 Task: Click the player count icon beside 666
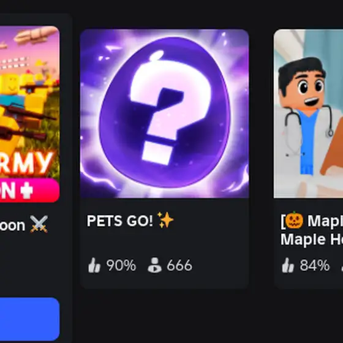point(154,265)
